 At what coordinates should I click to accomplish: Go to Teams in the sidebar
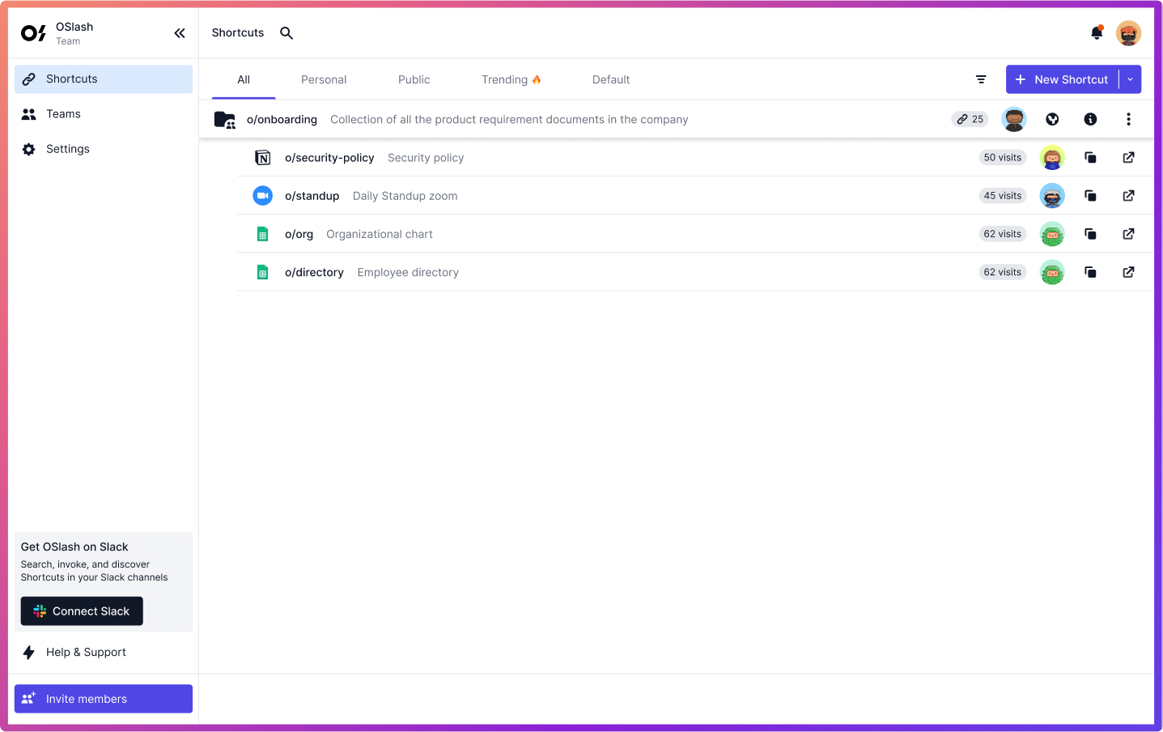pos(63,114)
